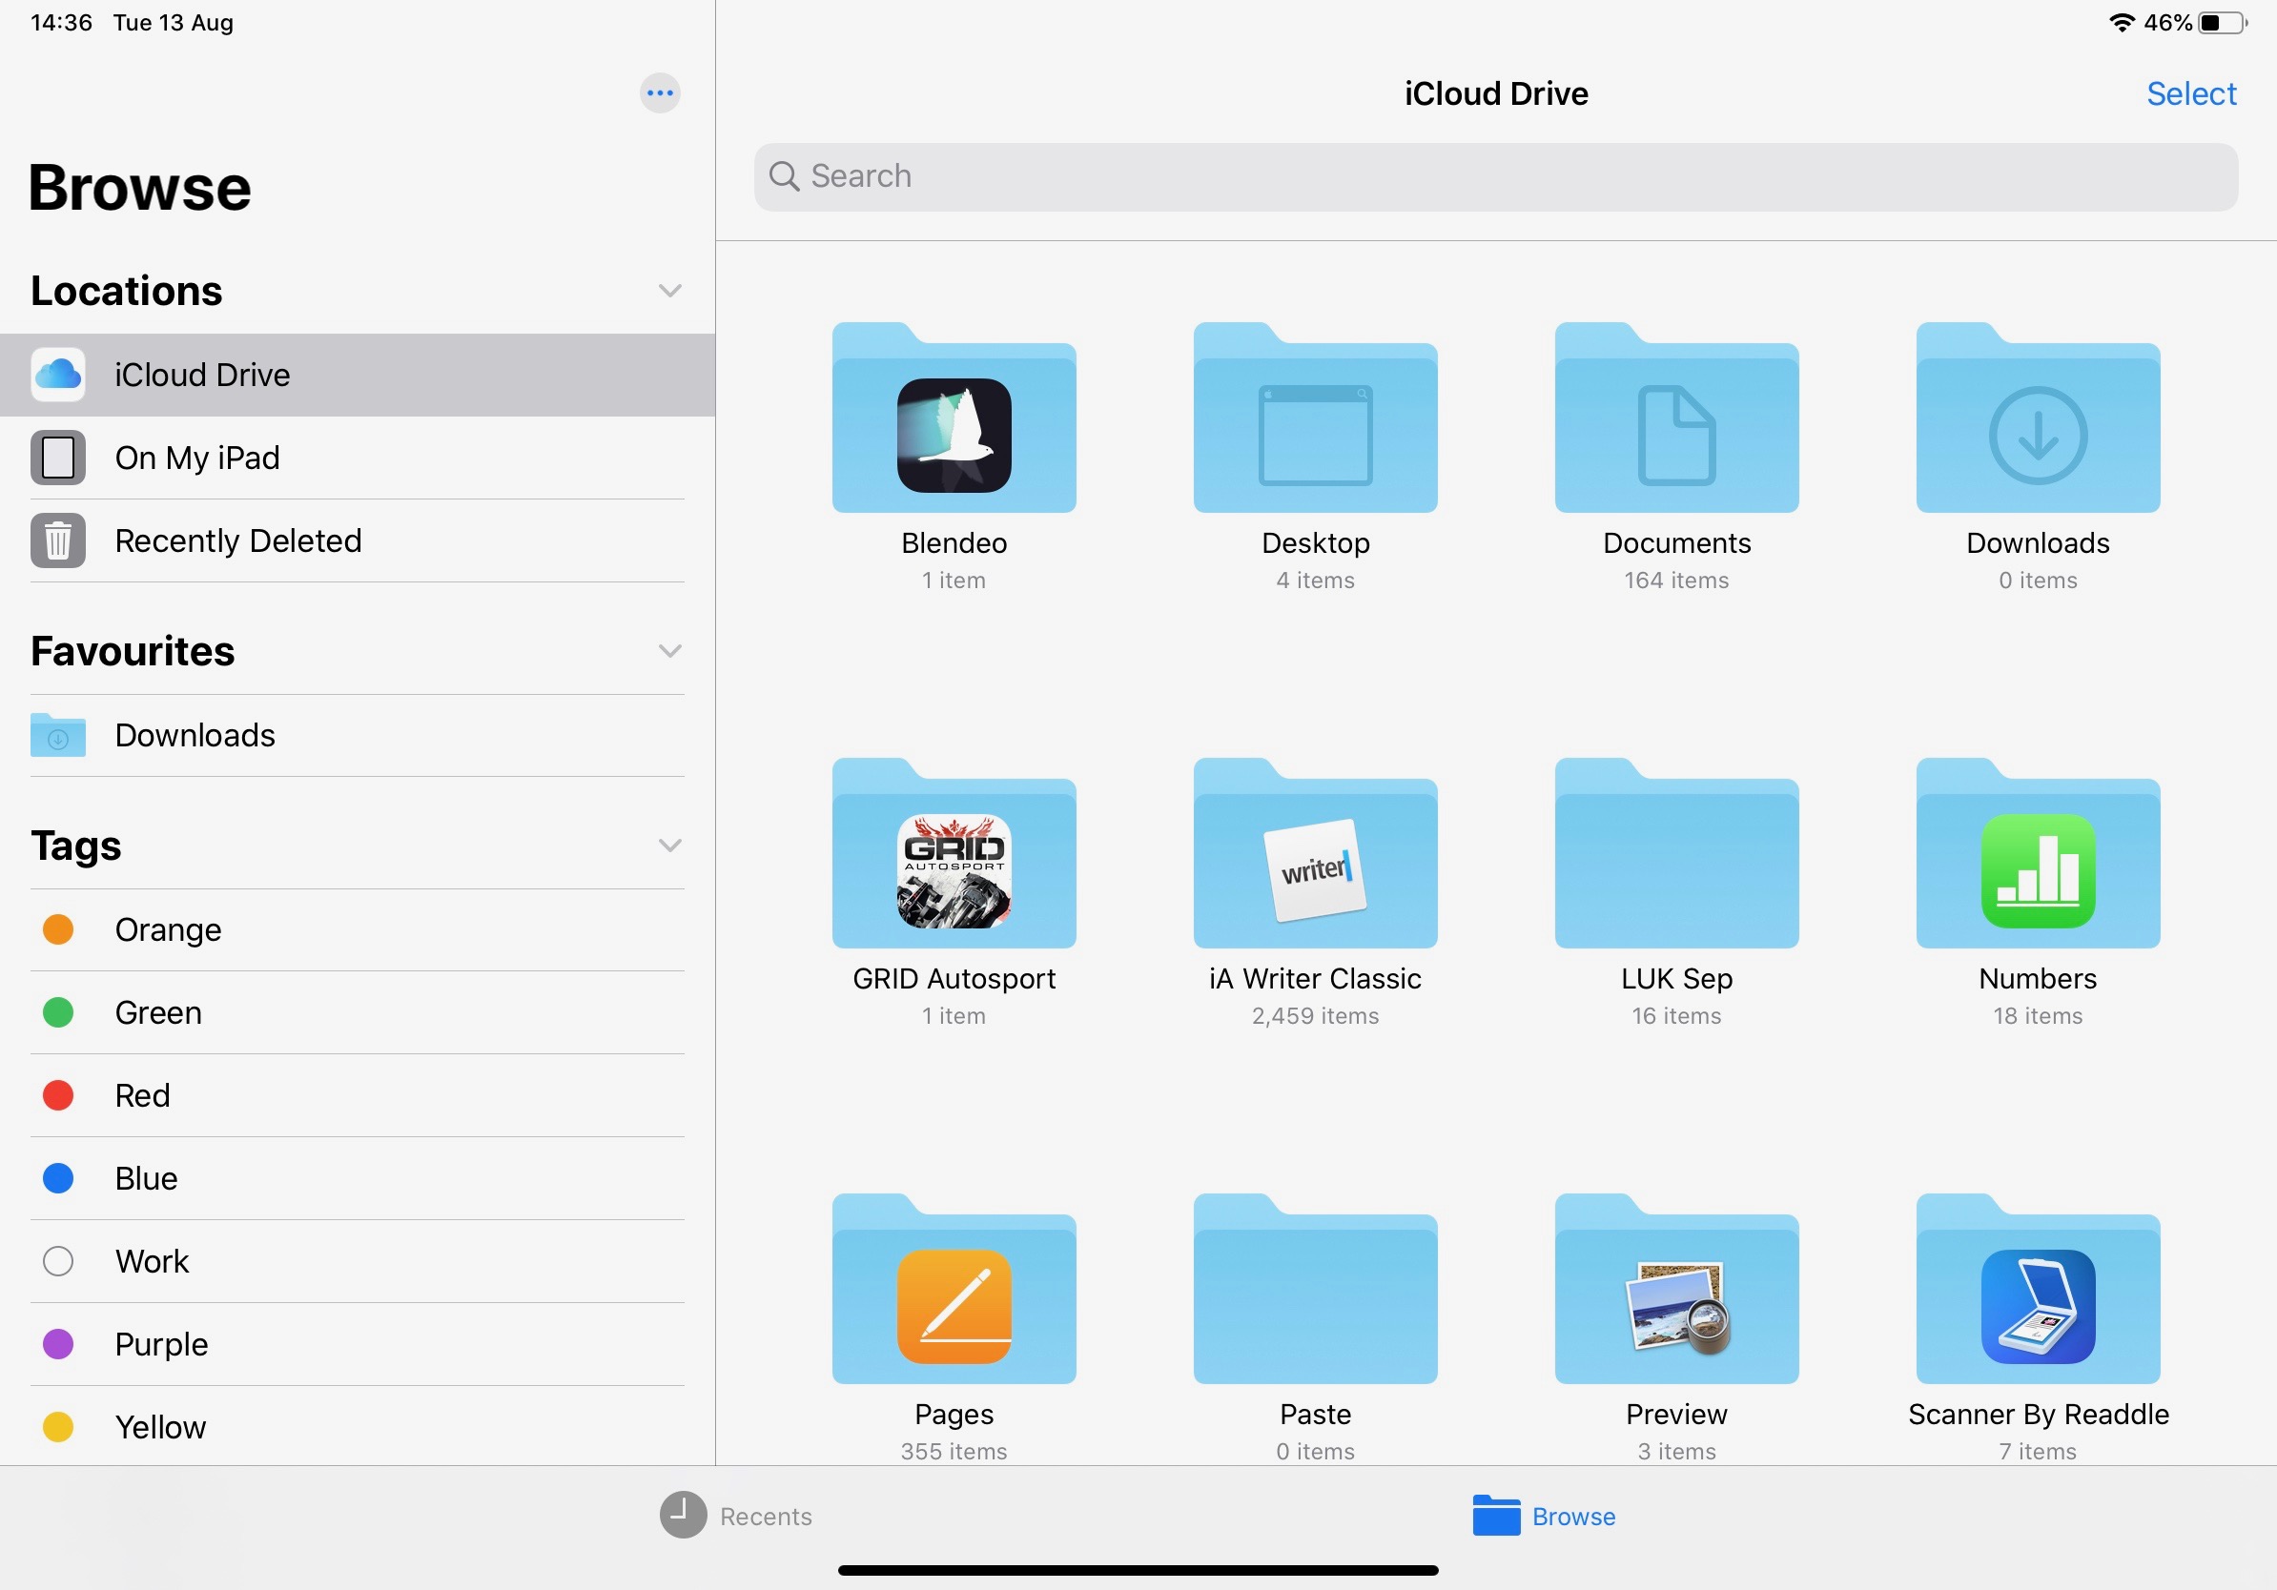Click the Favourites section heading
This screenshot has width=2277, height=1590.
pos(133,651)
